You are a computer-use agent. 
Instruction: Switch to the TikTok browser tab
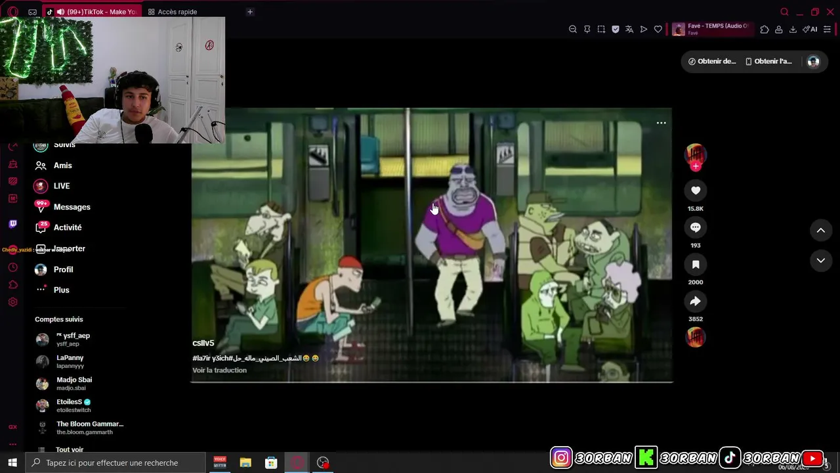pyautogui.click(x=91, y=12)
